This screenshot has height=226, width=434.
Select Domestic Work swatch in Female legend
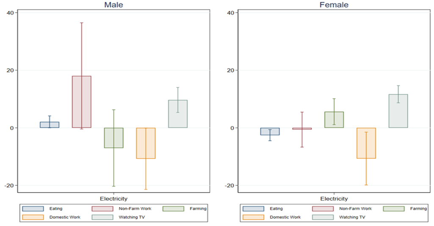tap(253, 217)
